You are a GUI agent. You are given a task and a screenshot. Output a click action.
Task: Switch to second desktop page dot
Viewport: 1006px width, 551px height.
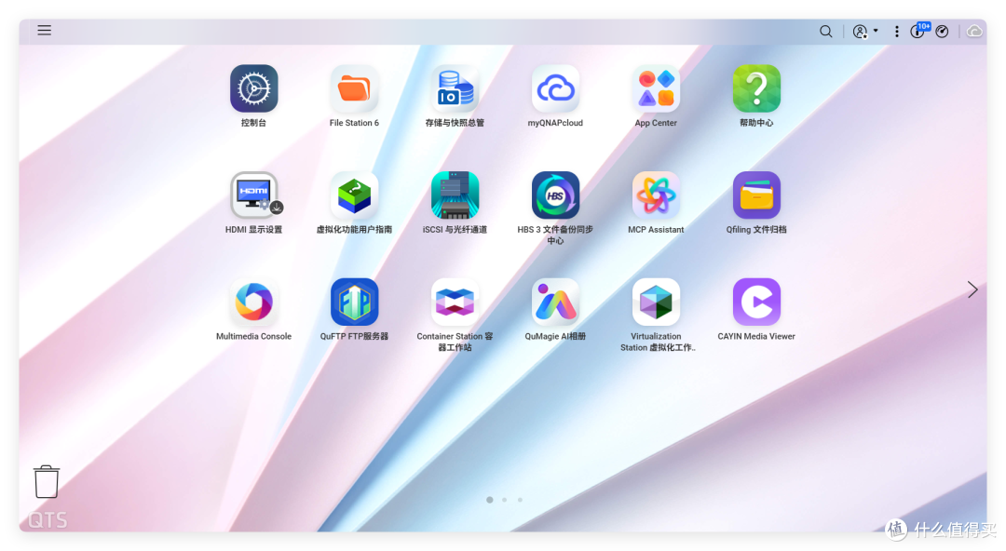pyautogui.click(x=505, y=500)
